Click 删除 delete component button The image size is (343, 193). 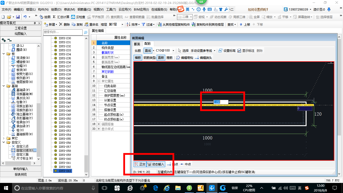coord(64,24)
